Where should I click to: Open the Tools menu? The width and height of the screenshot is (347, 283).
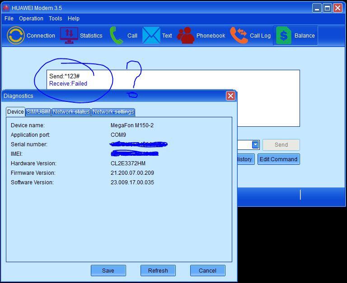55,19
